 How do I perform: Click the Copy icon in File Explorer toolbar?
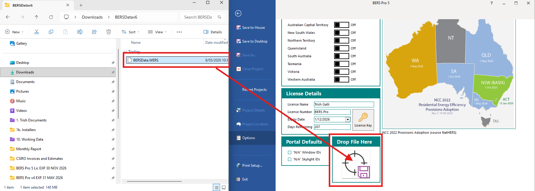[x=51, y=32]
